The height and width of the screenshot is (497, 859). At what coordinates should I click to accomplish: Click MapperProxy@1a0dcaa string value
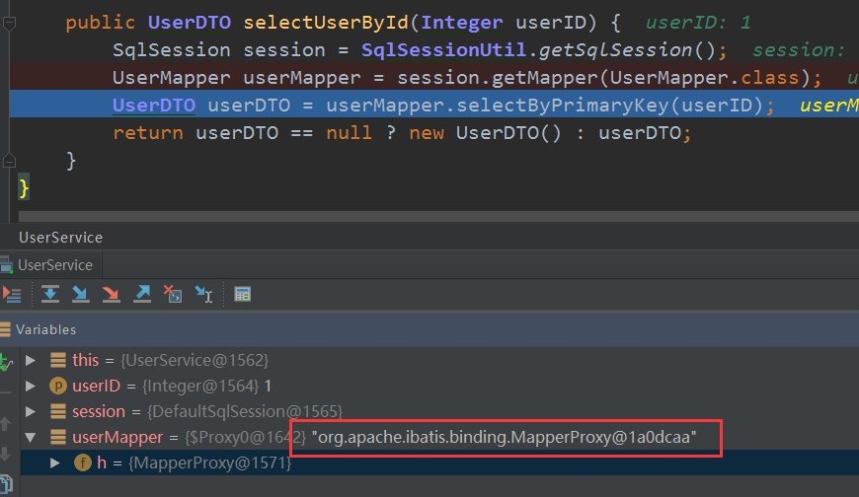coord(504,437)
